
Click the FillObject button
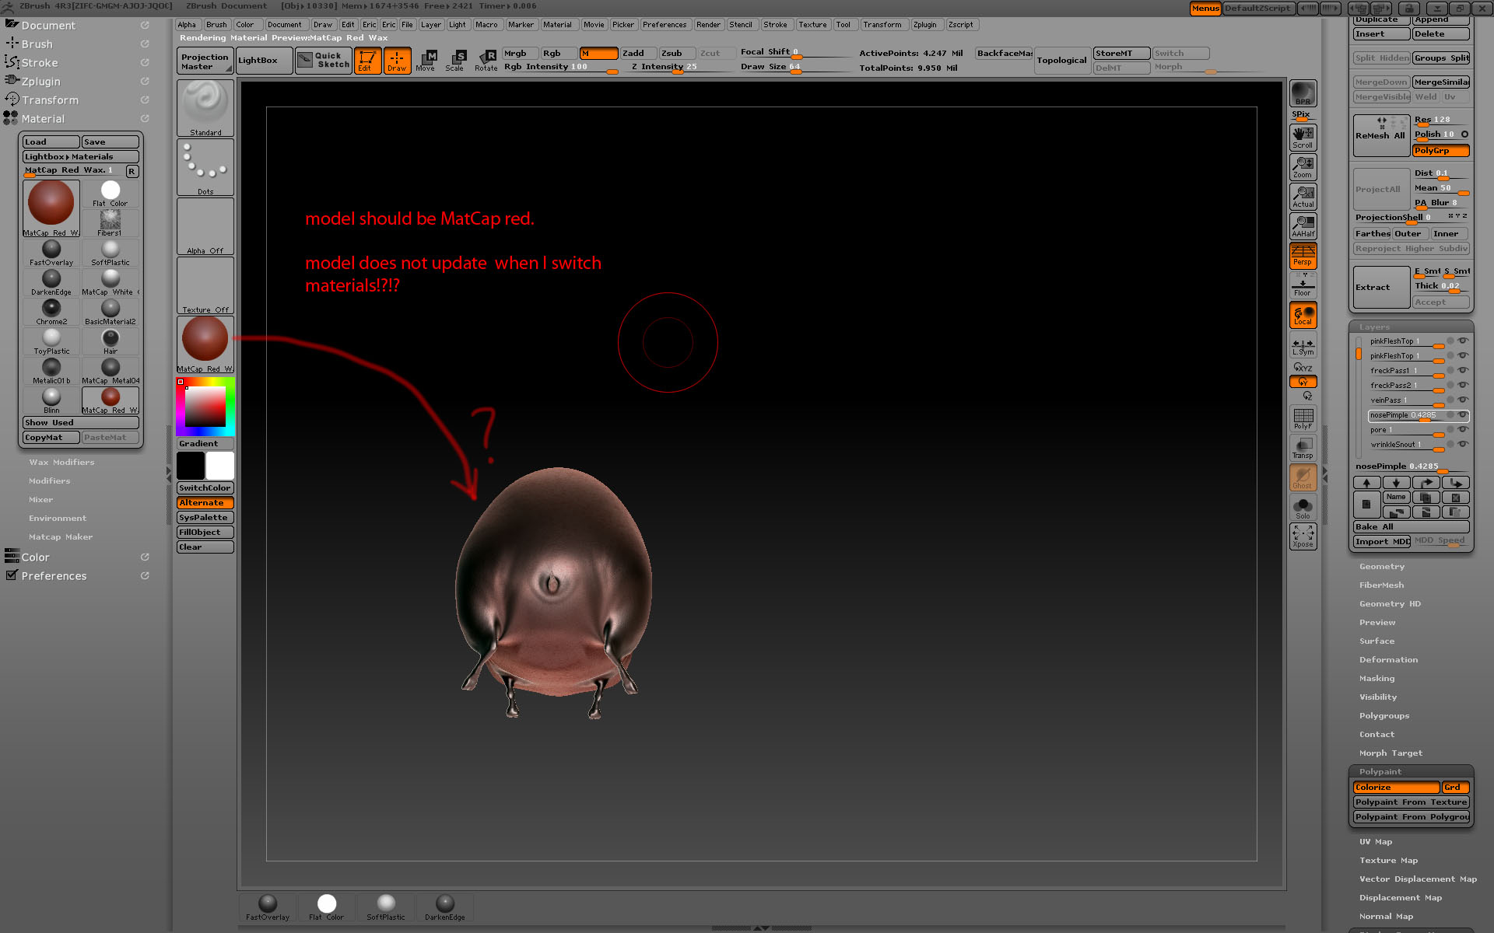click(205, 533)
